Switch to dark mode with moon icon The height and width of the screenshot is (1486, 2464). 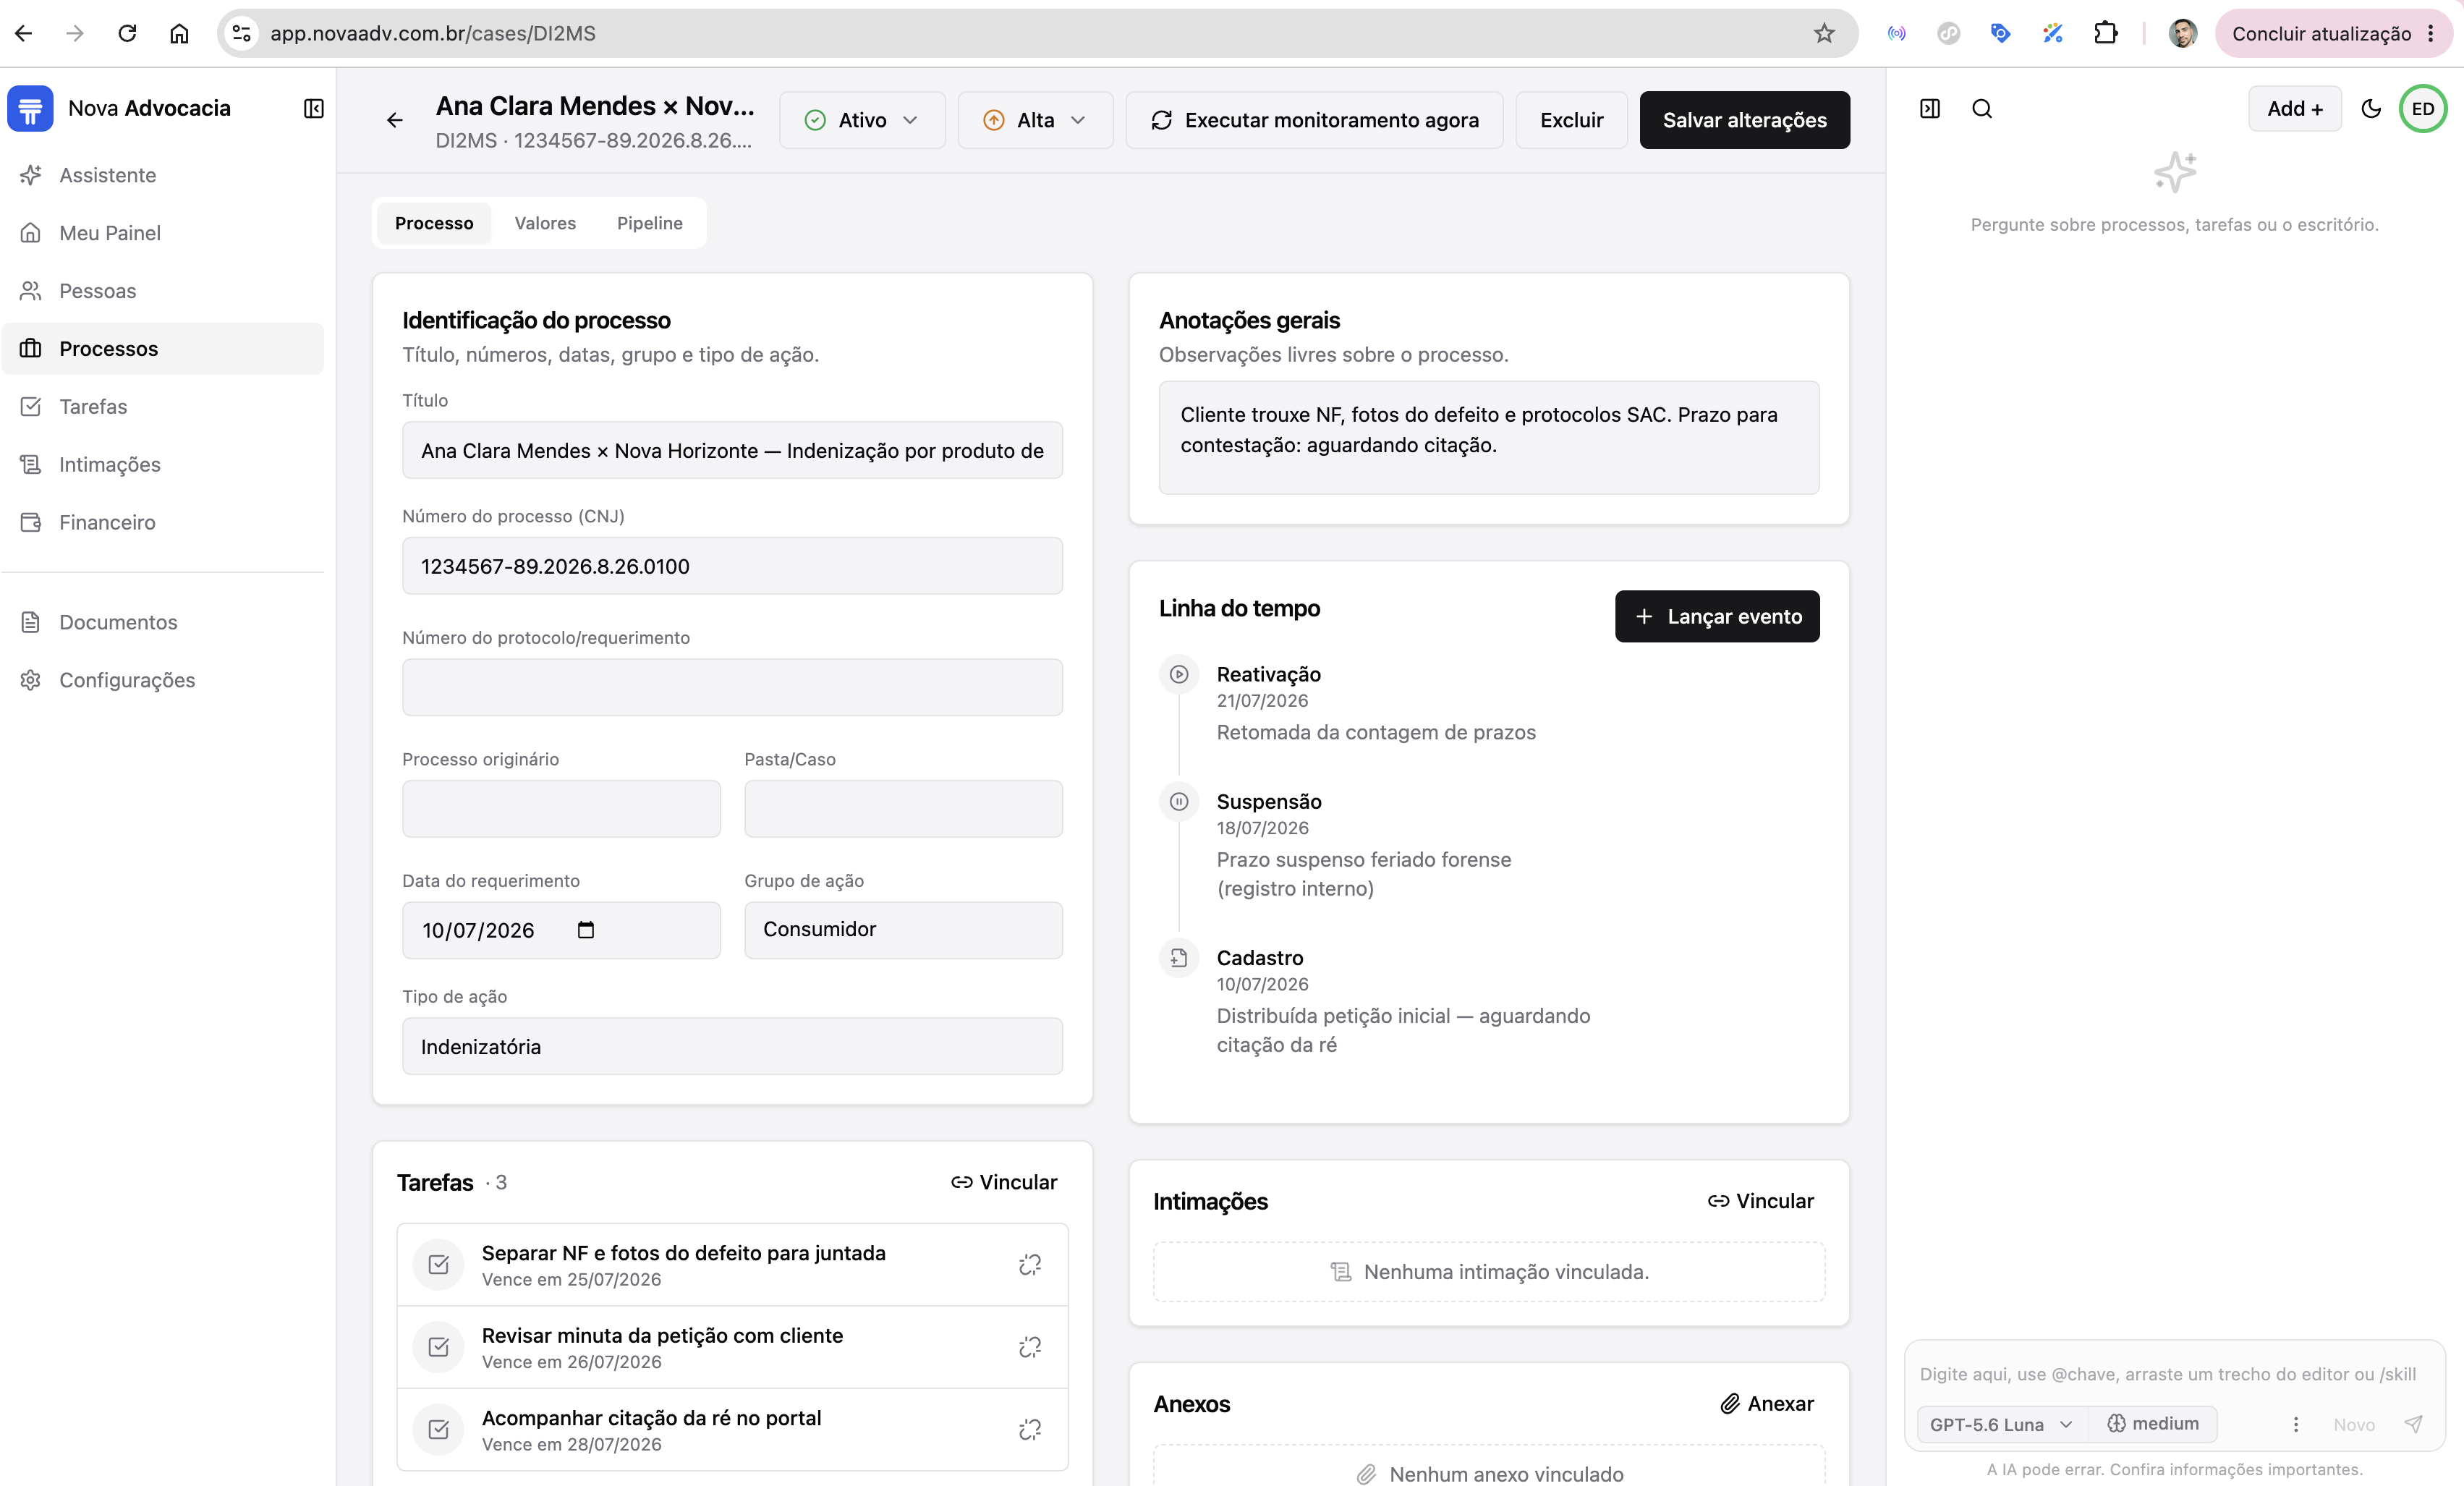(2371, 108)
